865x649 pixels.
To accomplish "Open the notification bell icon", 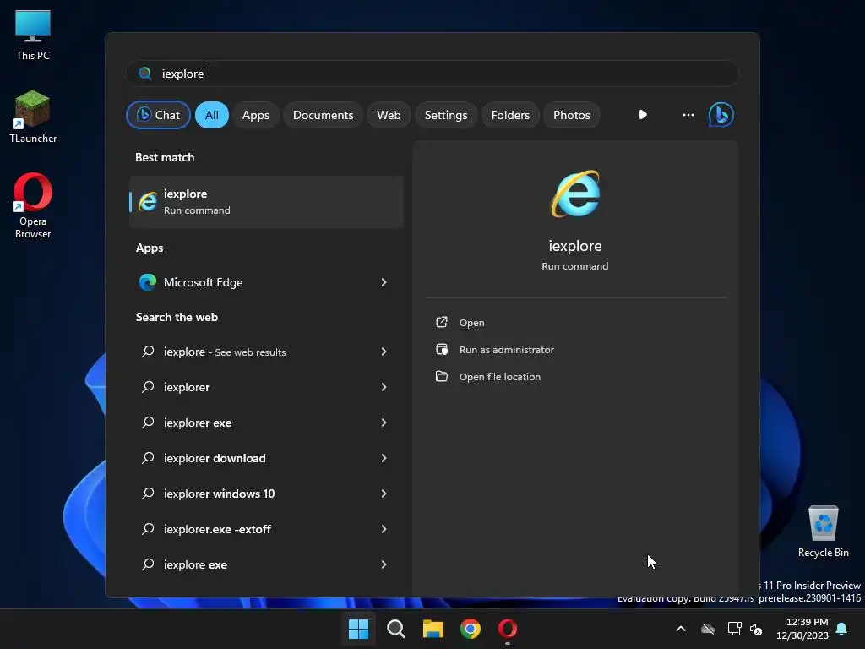I will [x=841, y=629].
